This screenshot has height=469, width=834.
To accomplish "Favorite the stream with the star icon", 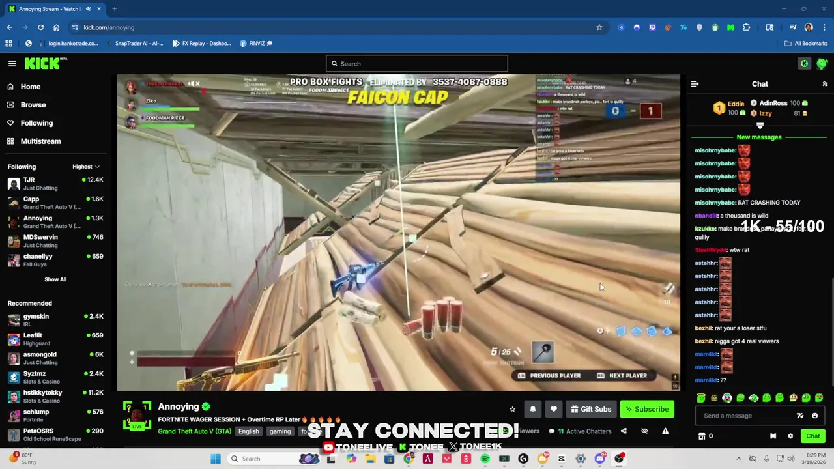I will click(x=512, y=410).
